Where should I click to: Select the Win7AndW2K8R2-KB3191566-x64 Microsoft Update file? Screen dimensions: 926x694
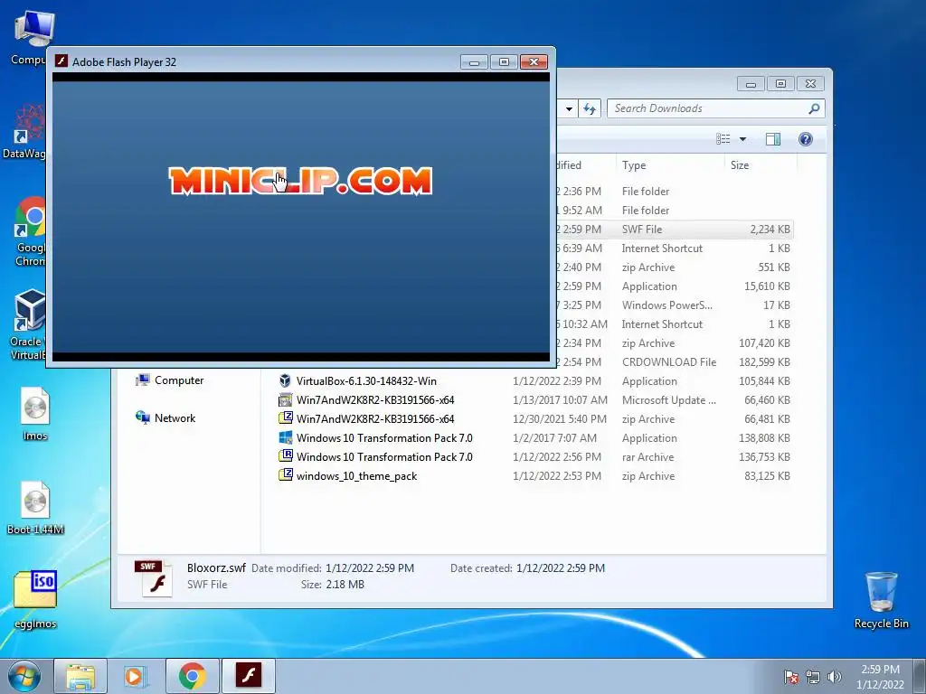(534, 400)
